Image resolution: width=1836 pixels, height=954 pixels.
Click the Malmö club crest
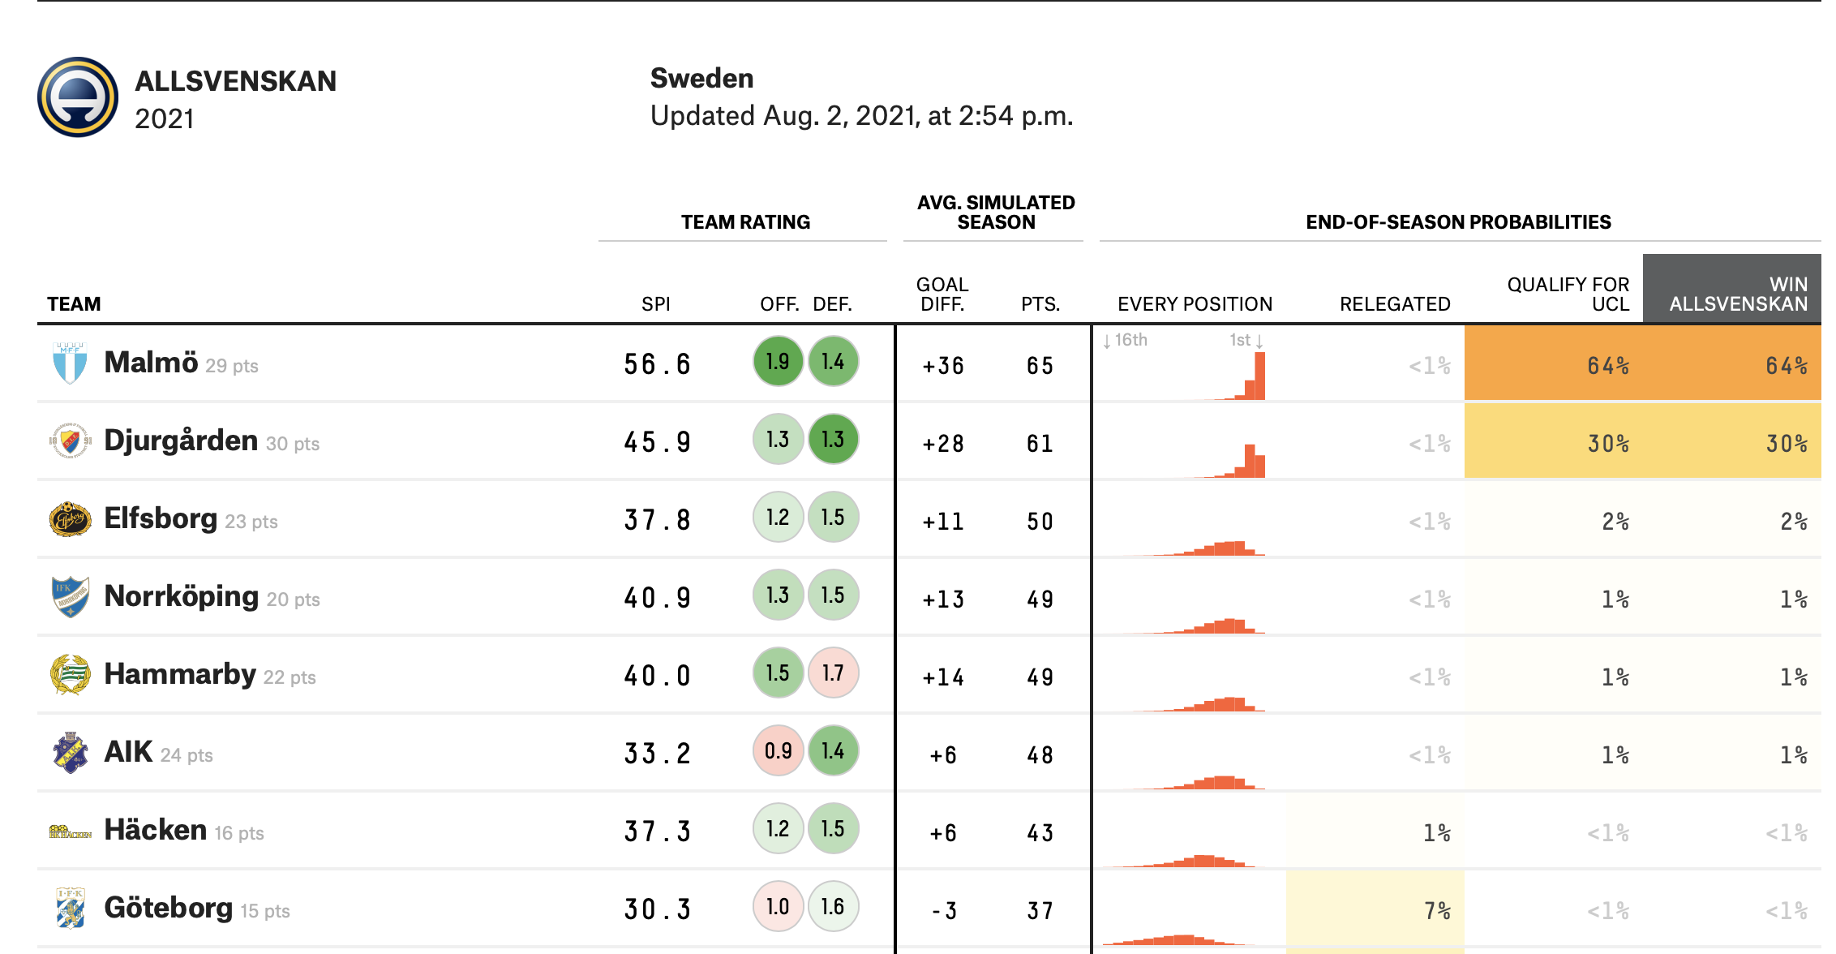(70, 363)
